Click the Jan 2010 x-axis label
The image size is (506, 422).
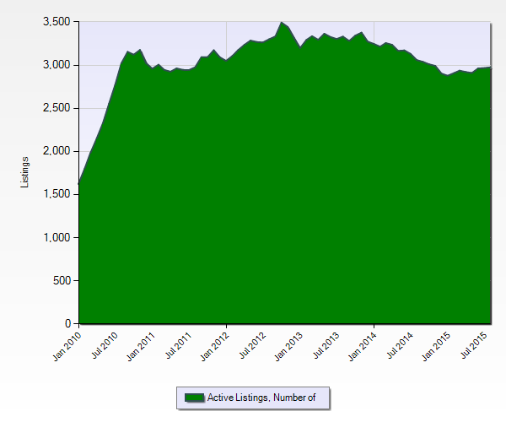click(x=67, y=346)
